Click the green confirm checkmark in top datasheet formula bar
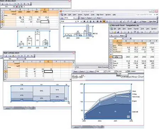This screenshot has width=159, height=129. 19,7
